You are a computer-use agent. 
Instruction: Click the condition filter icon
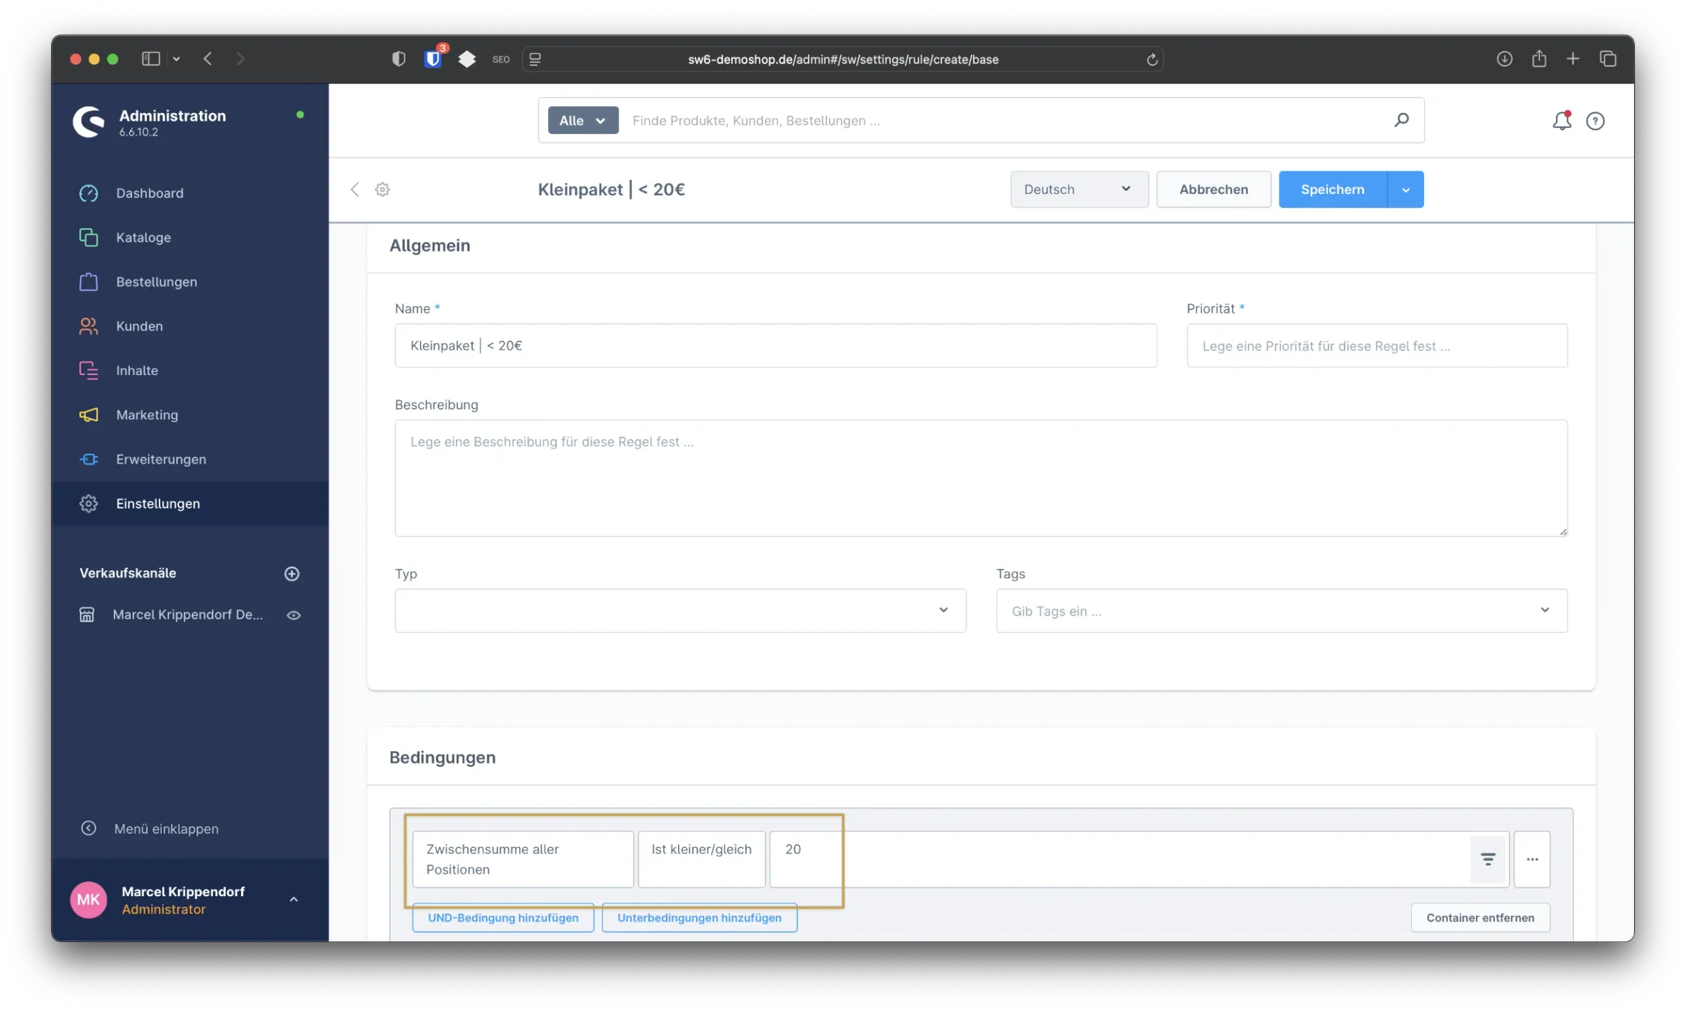point(1488,859)
